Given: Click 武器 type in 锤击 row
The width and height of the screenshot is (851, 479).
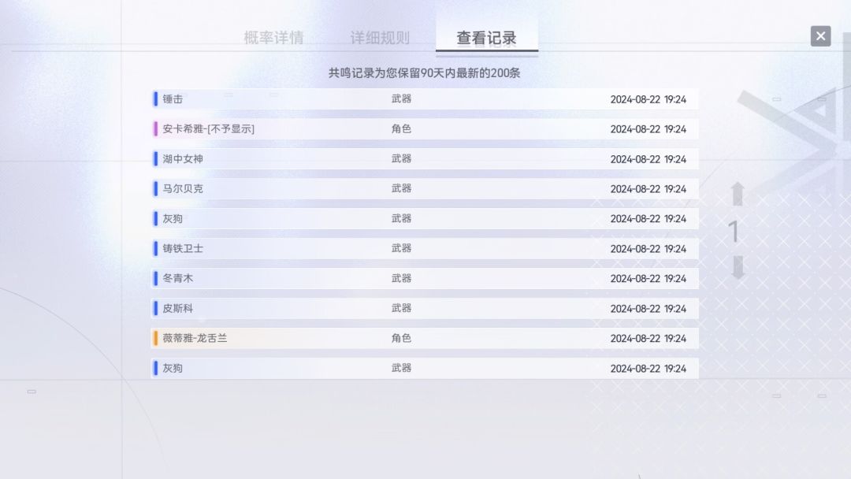Looking at the screenshot, I should pyautogui.click(x=401, y=98).
